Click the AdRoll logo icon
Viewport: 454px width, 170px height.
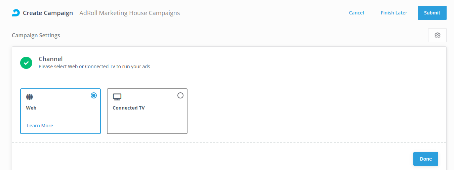[x=16, y=13]
